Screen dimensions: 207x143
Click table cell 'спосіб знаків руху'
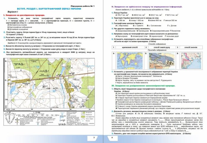pyautogui.click(x=162, y=47)
